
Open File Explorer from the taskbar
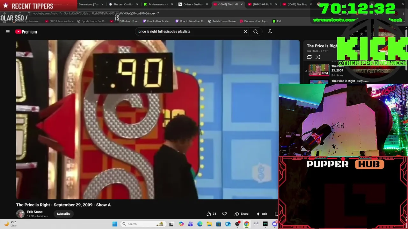click(209, 224)
